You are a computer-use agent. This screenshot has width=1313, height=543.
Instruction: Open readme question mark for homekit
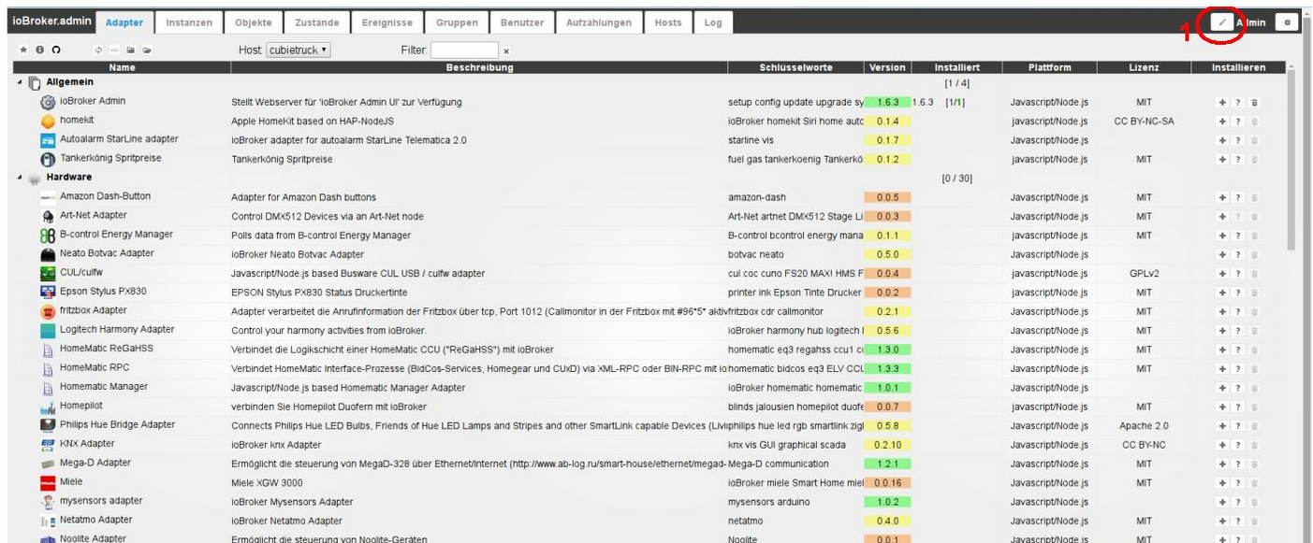click(1238, 121)
